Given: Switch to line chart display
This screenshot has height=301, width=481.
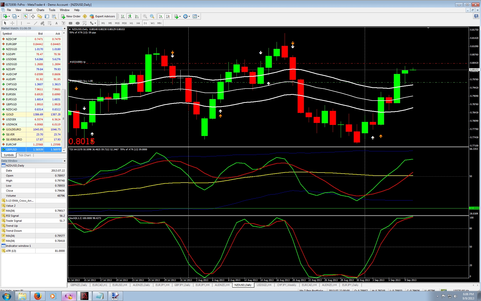Looking at the screenshot, I should coord(137,16).
